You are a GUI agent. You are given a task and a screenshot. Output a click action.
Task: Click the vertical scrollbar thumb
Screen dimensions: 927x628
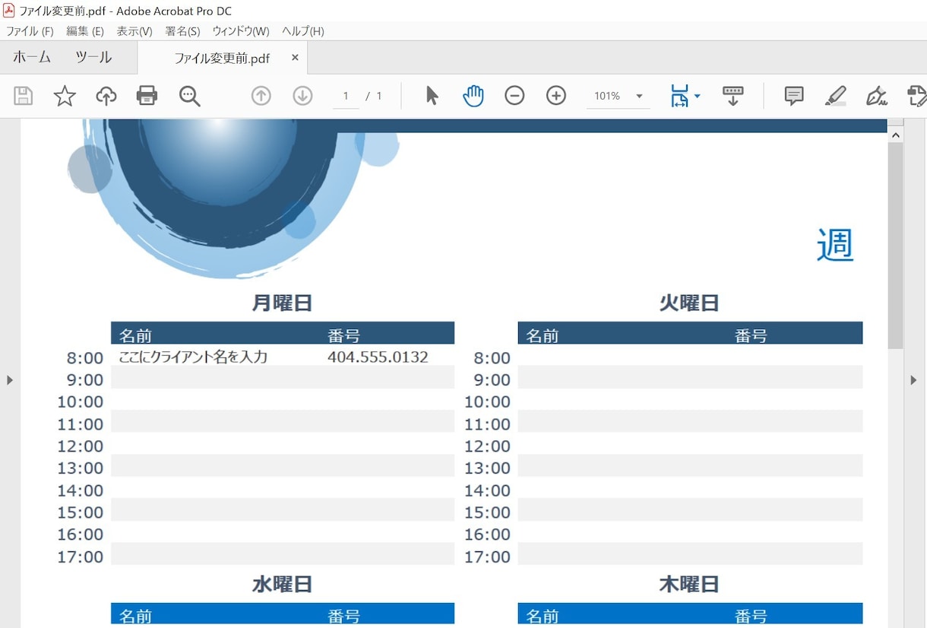coord(895,245)
